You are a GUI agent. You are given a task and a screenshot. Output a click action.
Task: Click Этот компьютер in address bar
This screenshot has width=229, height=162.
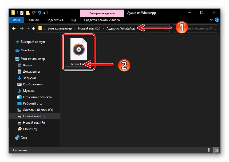pos(60,28)
